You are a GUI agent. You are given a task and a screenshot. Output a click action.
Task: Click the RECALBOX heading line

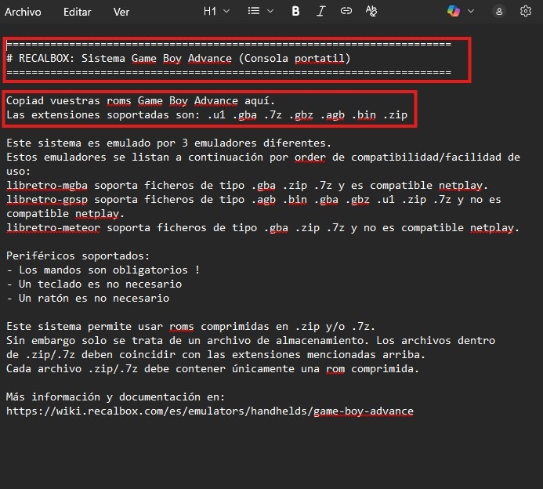click(179, 58)
